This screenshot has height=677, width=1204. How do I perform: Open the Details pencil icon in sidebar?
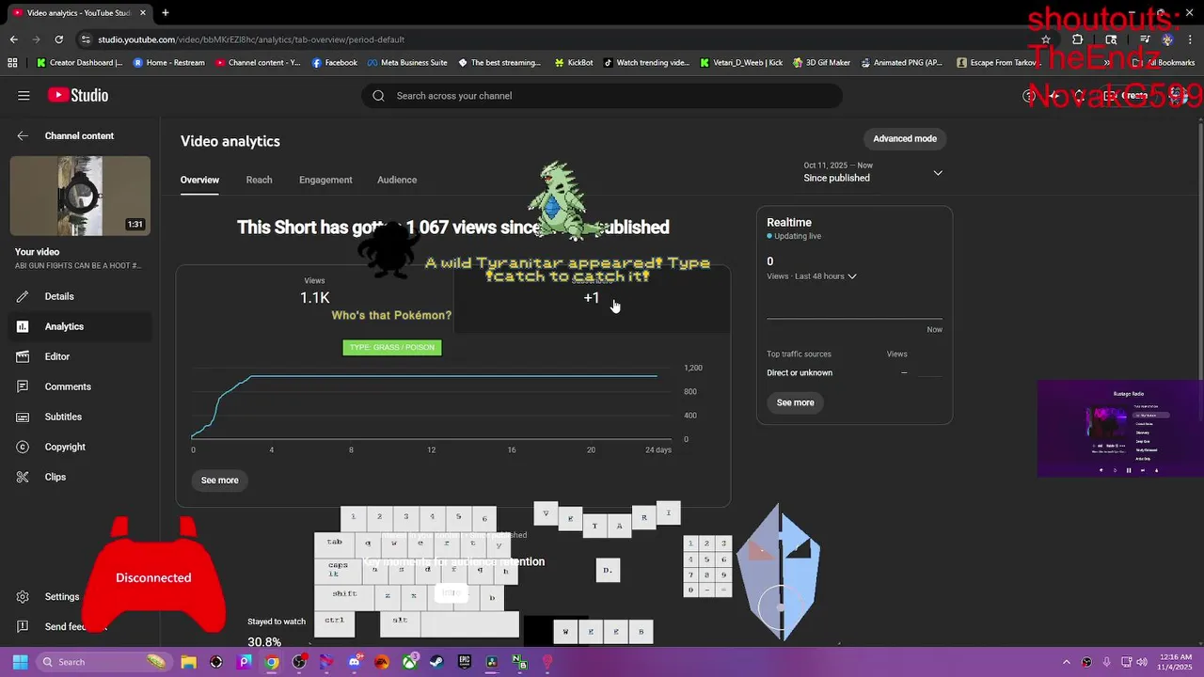coord(23,296)
